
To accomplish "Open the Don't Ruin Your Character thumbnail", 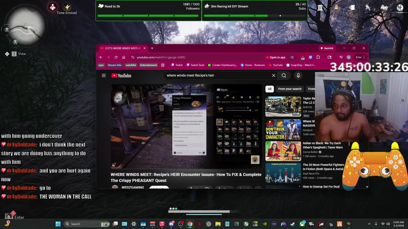I will pyautogui.click(x=283, y=129).
